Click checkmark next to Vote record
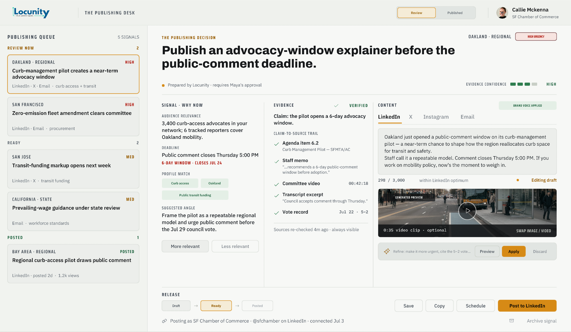 click(x=276, y=213)
